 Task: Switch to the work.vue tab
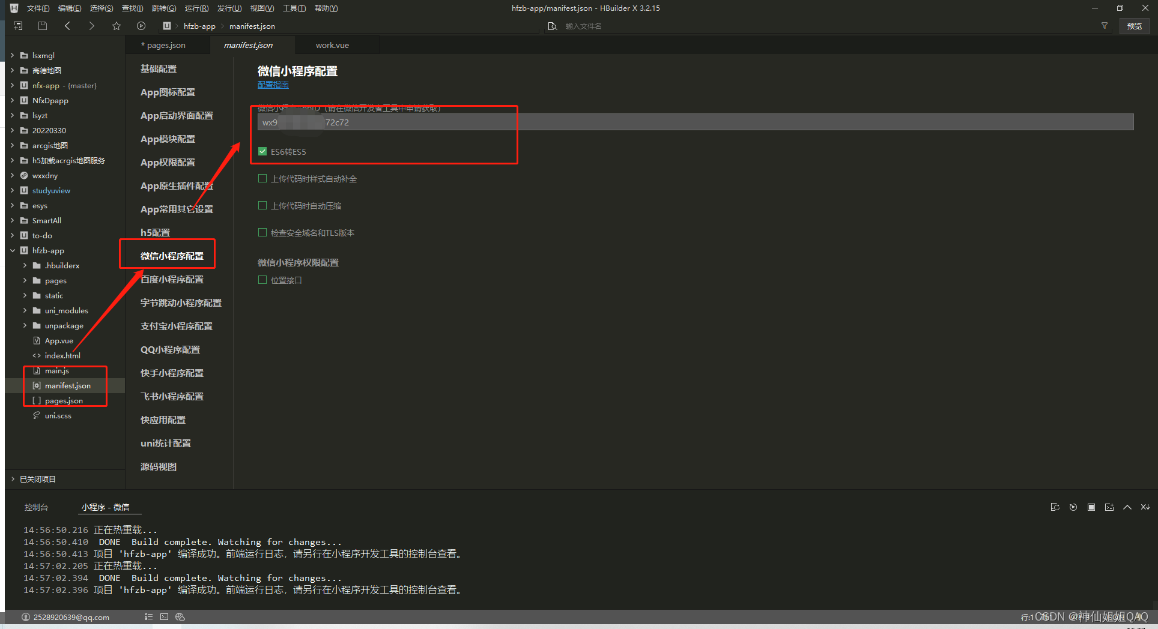(332, 45)
